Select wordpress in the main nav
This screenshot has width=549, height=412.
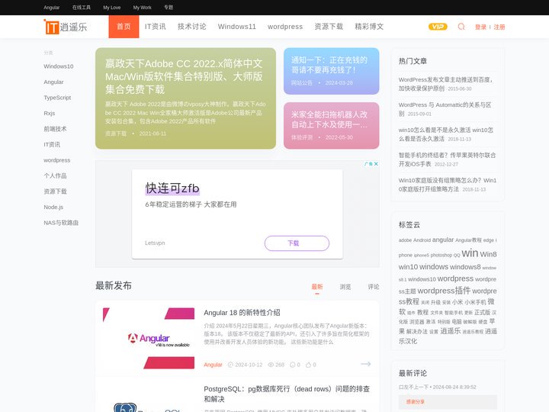[285, 27]
